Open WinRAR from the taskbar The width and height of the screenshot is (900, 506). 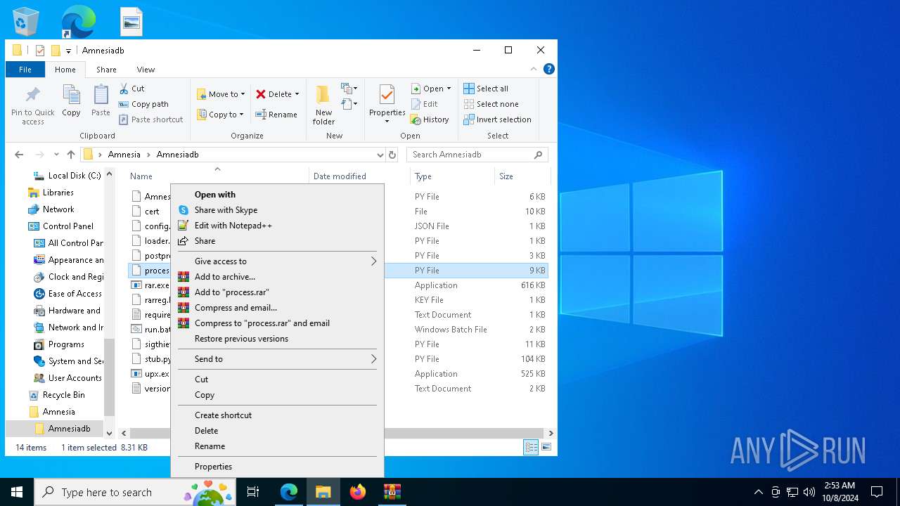pos(392,492)
